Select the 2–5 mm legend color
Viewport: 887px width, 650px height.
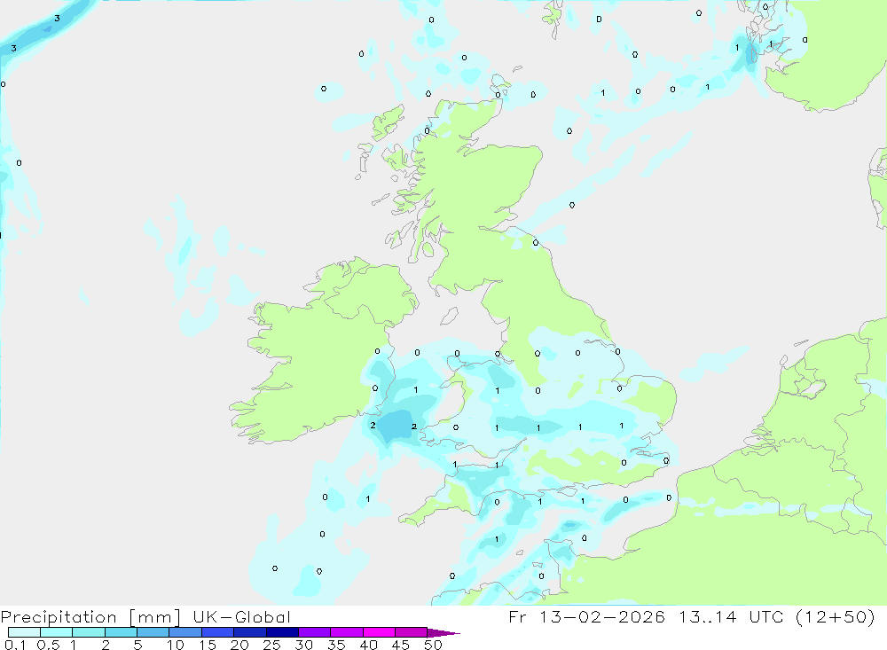click(121, 632)
